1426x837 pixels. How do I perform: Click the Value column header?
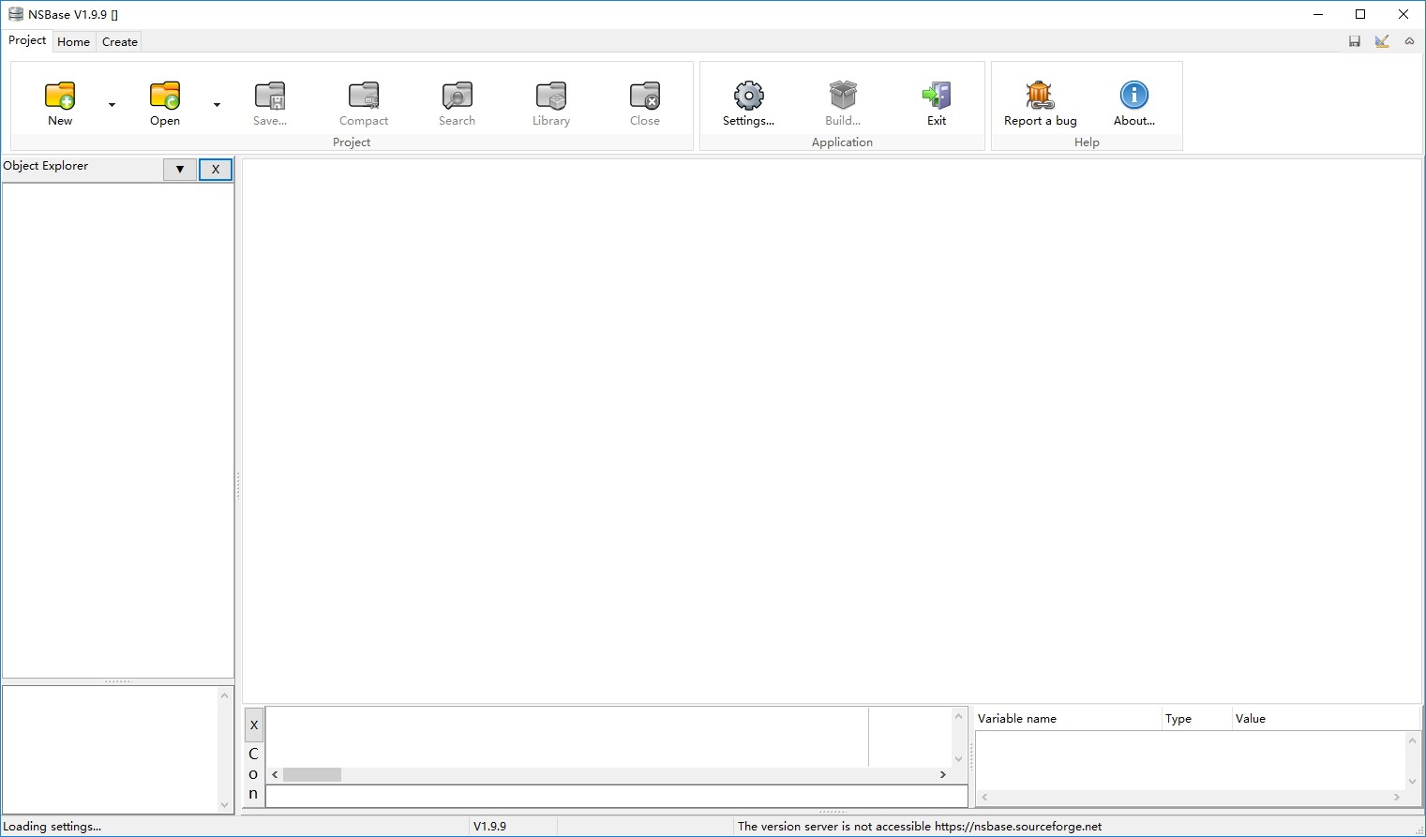tap(1327, 719)
